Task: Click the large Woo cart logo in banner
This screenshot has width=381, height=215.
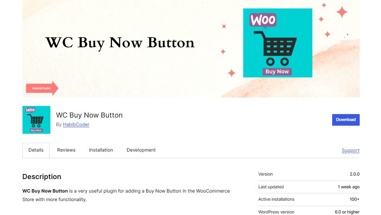Action: [x=278, y=43]
